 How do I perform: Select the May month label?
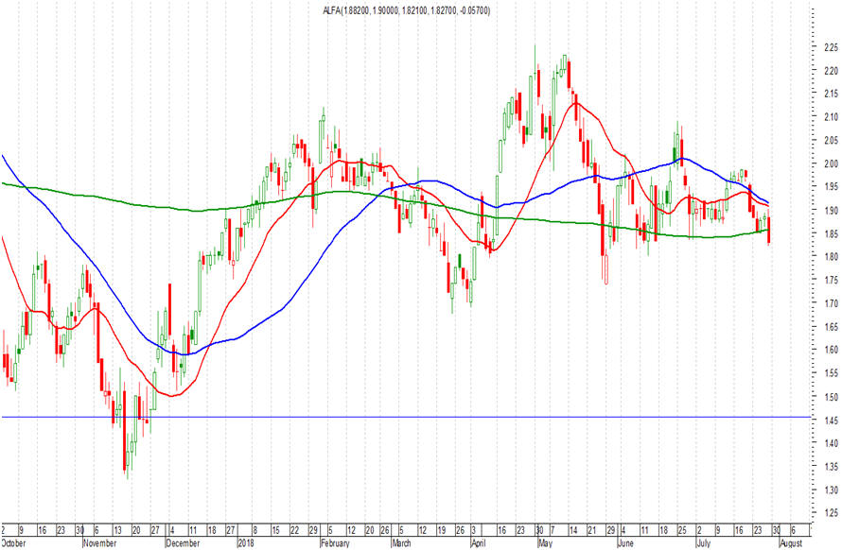(545, 543)
